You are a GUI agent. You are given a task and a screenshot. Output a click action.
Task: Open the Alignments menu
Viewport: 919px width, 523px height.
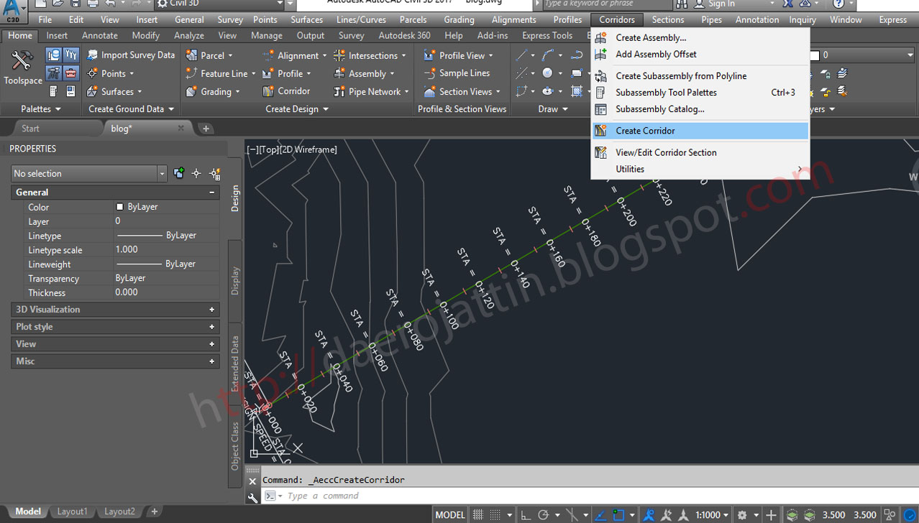click(513, 19)
